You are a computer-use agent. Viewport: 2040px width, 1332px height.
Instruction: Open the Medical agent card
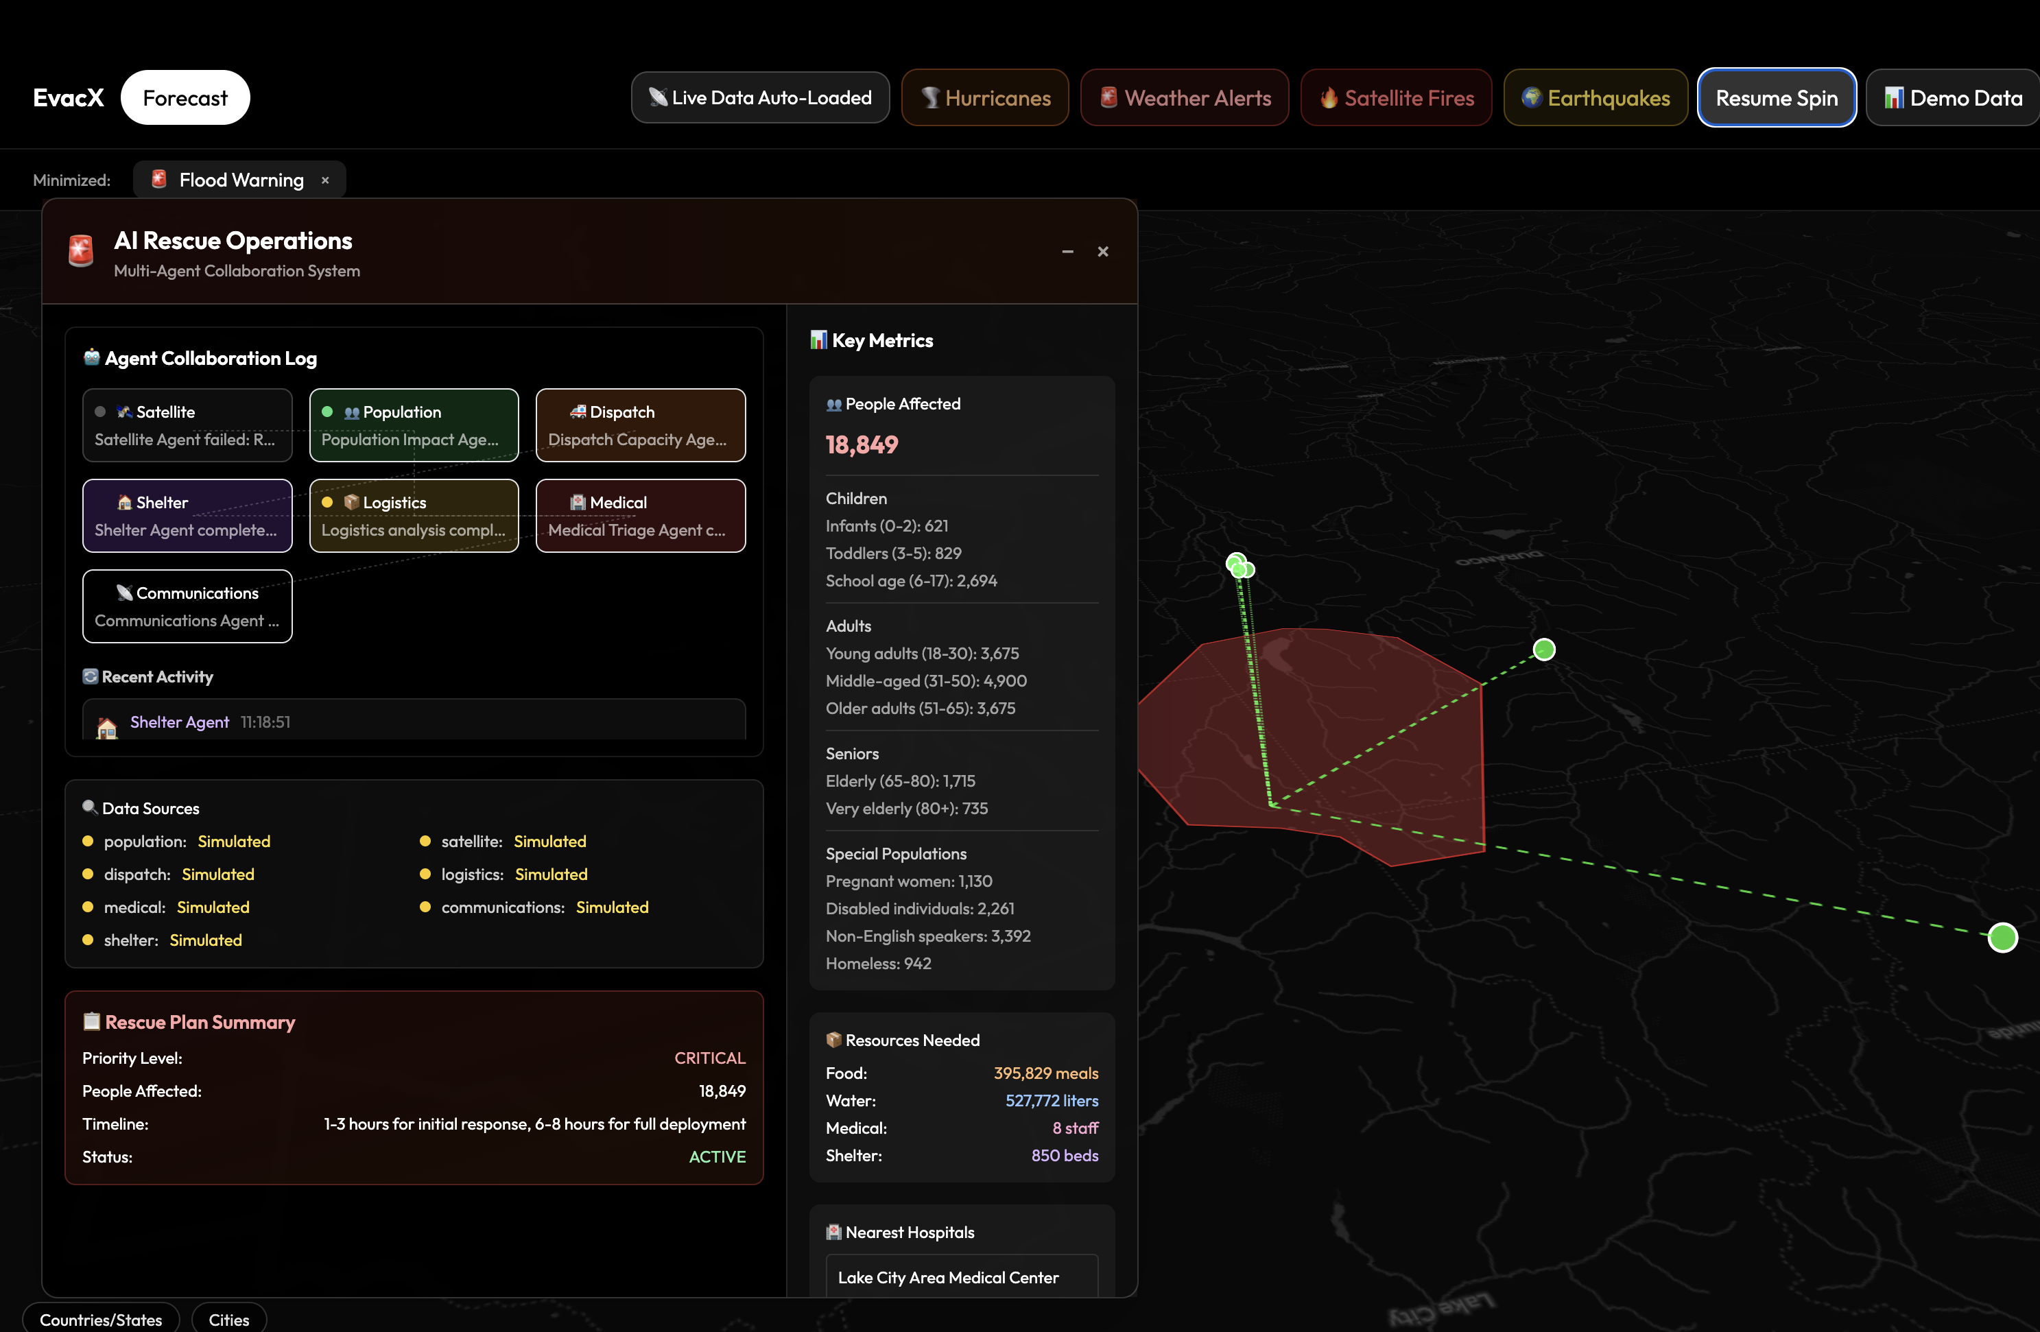point(640,516)
